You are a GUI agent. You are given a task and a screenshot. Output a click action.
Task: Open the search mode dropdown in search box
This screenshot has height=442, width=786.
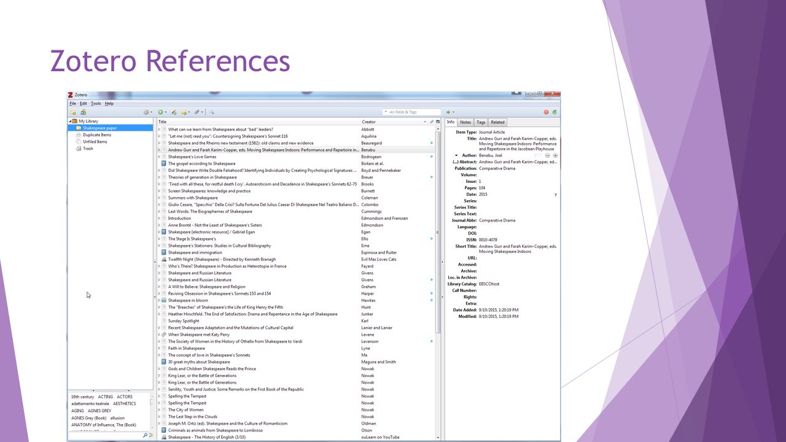(386, 112)
